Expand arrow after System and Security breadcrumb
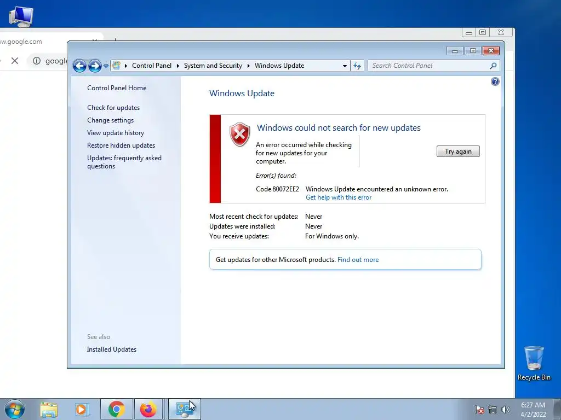Viewport: 561px width, 420px height. click(x=248, y=66)
